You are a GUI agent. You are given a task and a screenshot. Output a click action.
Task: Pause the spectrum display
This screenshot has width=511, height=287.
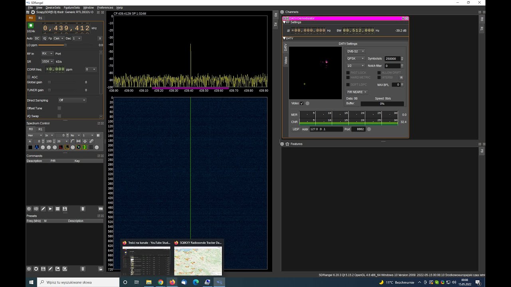tap(98, 136)
